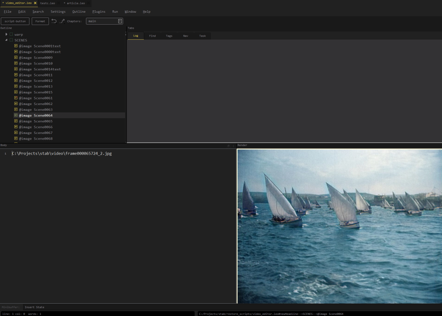Toggle the checkbox next to SCENES node
Screen dimensions: 442x316
tap(11, 40)
